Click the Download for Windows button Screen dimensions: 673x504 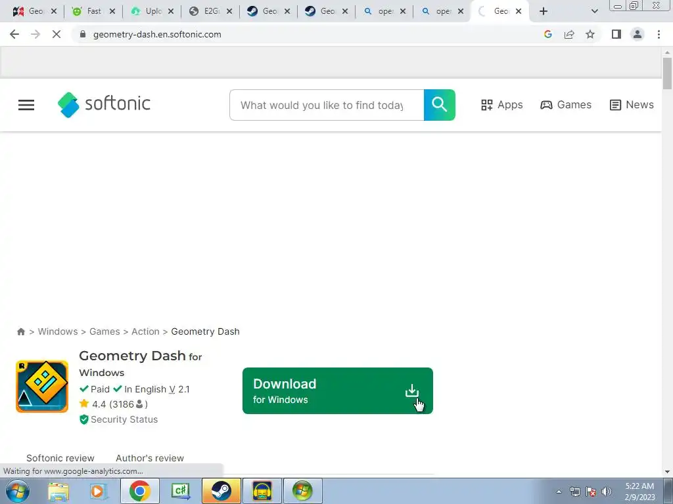pyautogui.click(x=337, y=391)
